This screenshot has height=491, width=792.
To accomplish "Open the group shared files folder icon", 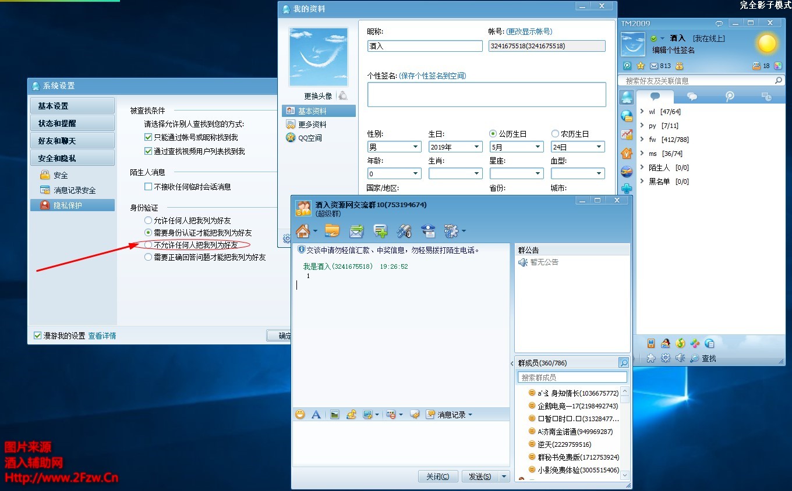I will tap(332, 231).
